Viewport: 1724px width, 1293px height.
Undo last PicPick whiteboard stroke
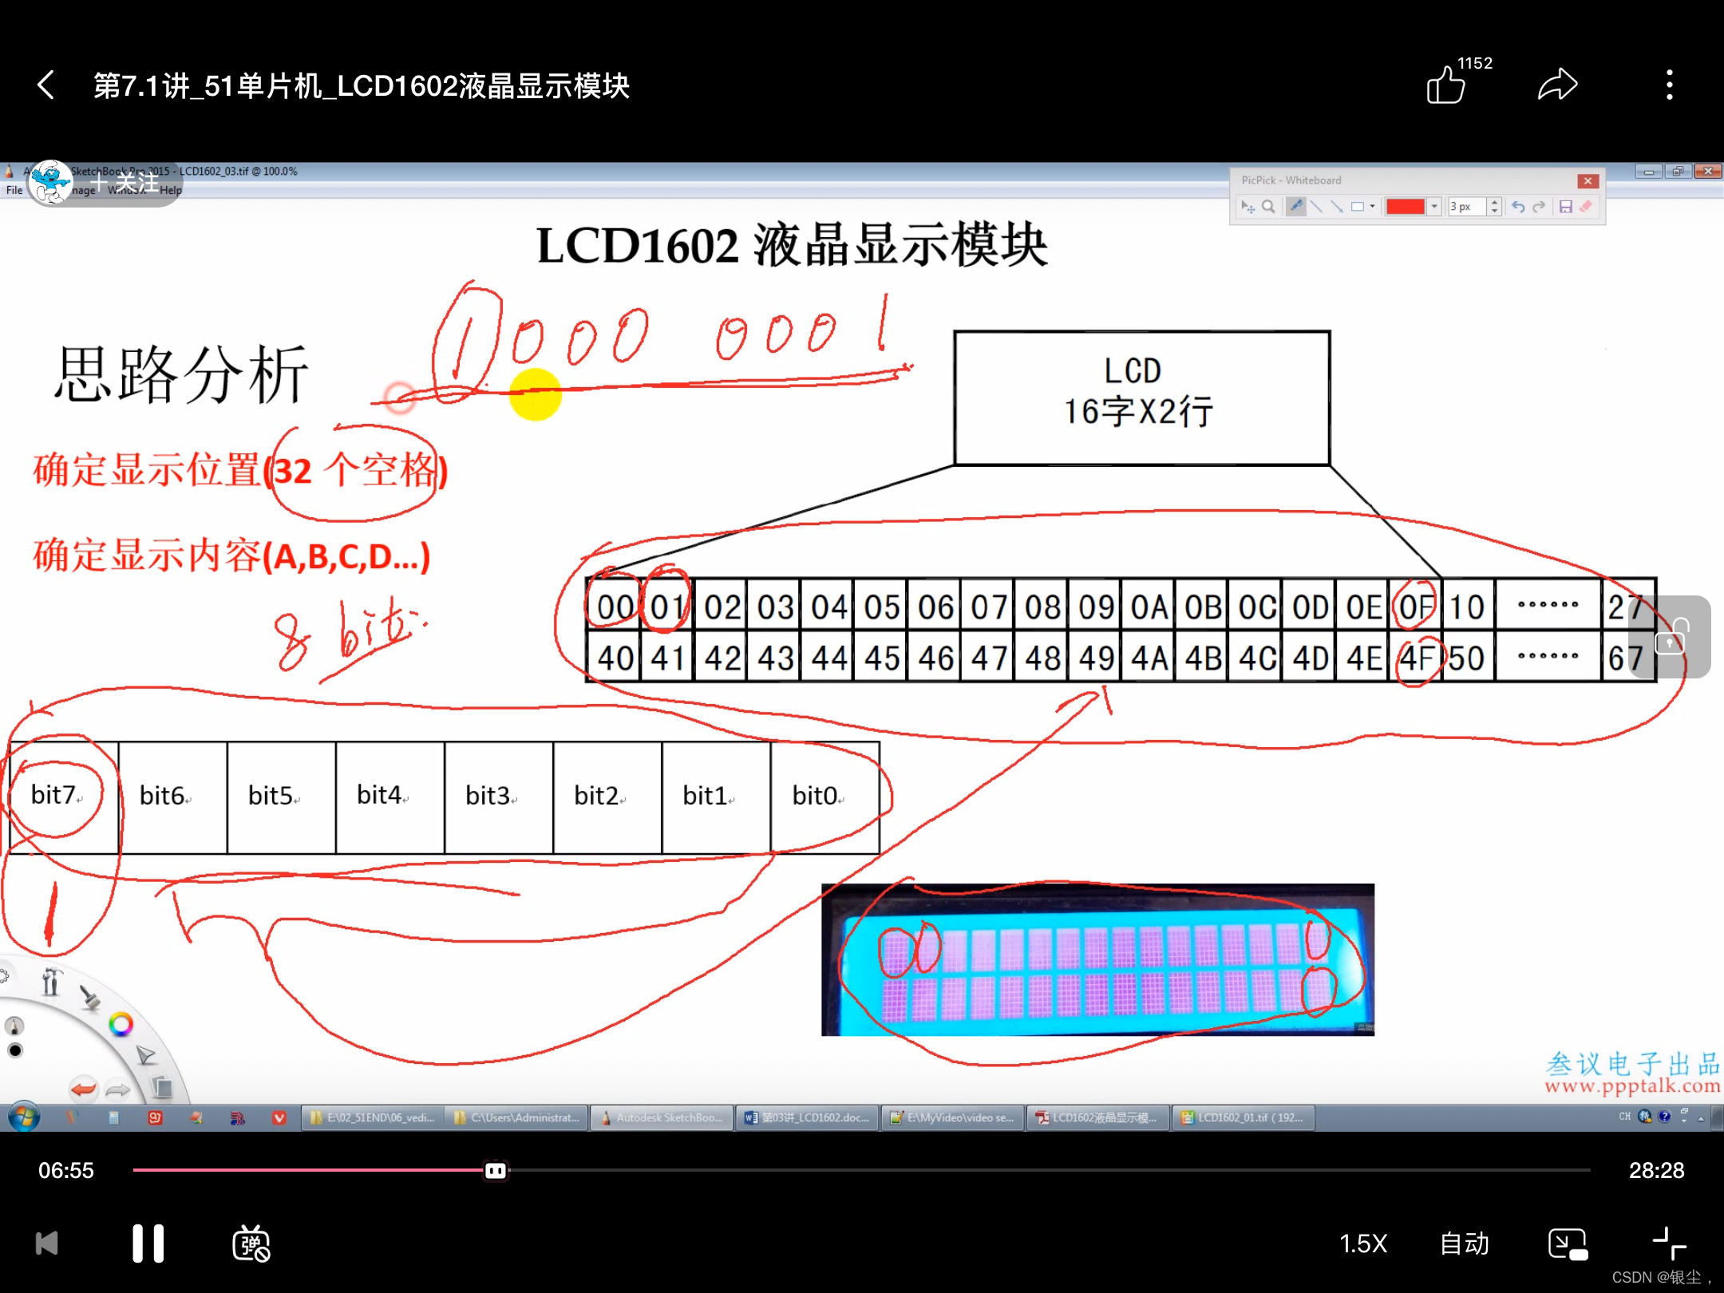tap(1518, 207)
